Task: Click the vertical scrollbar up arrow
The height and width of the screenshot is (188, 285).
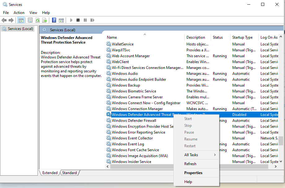Action: click(281, 37)
